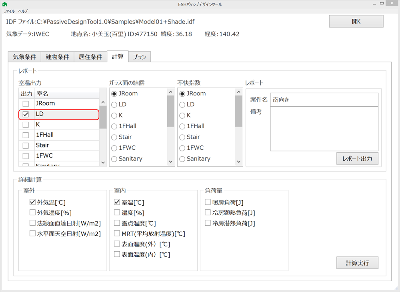Enable MRT(平均放射温度)[℃] checkbox
This screenshot has height=292, width=400.
pyautogui.click(x=117, y=233)
